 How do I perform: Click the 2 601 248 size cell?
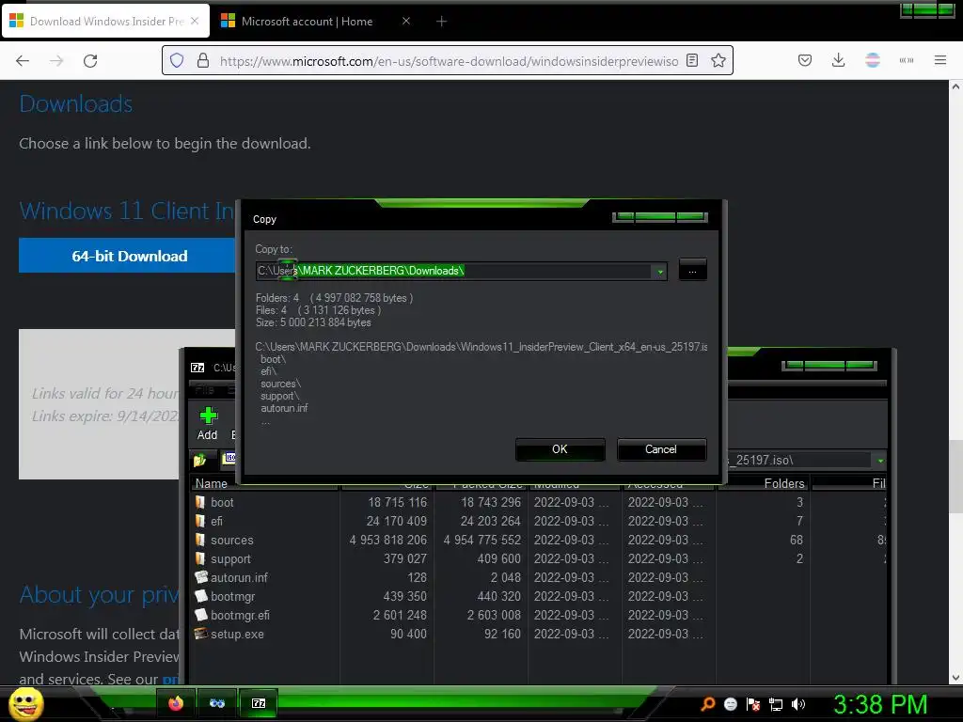click(399, 615)
